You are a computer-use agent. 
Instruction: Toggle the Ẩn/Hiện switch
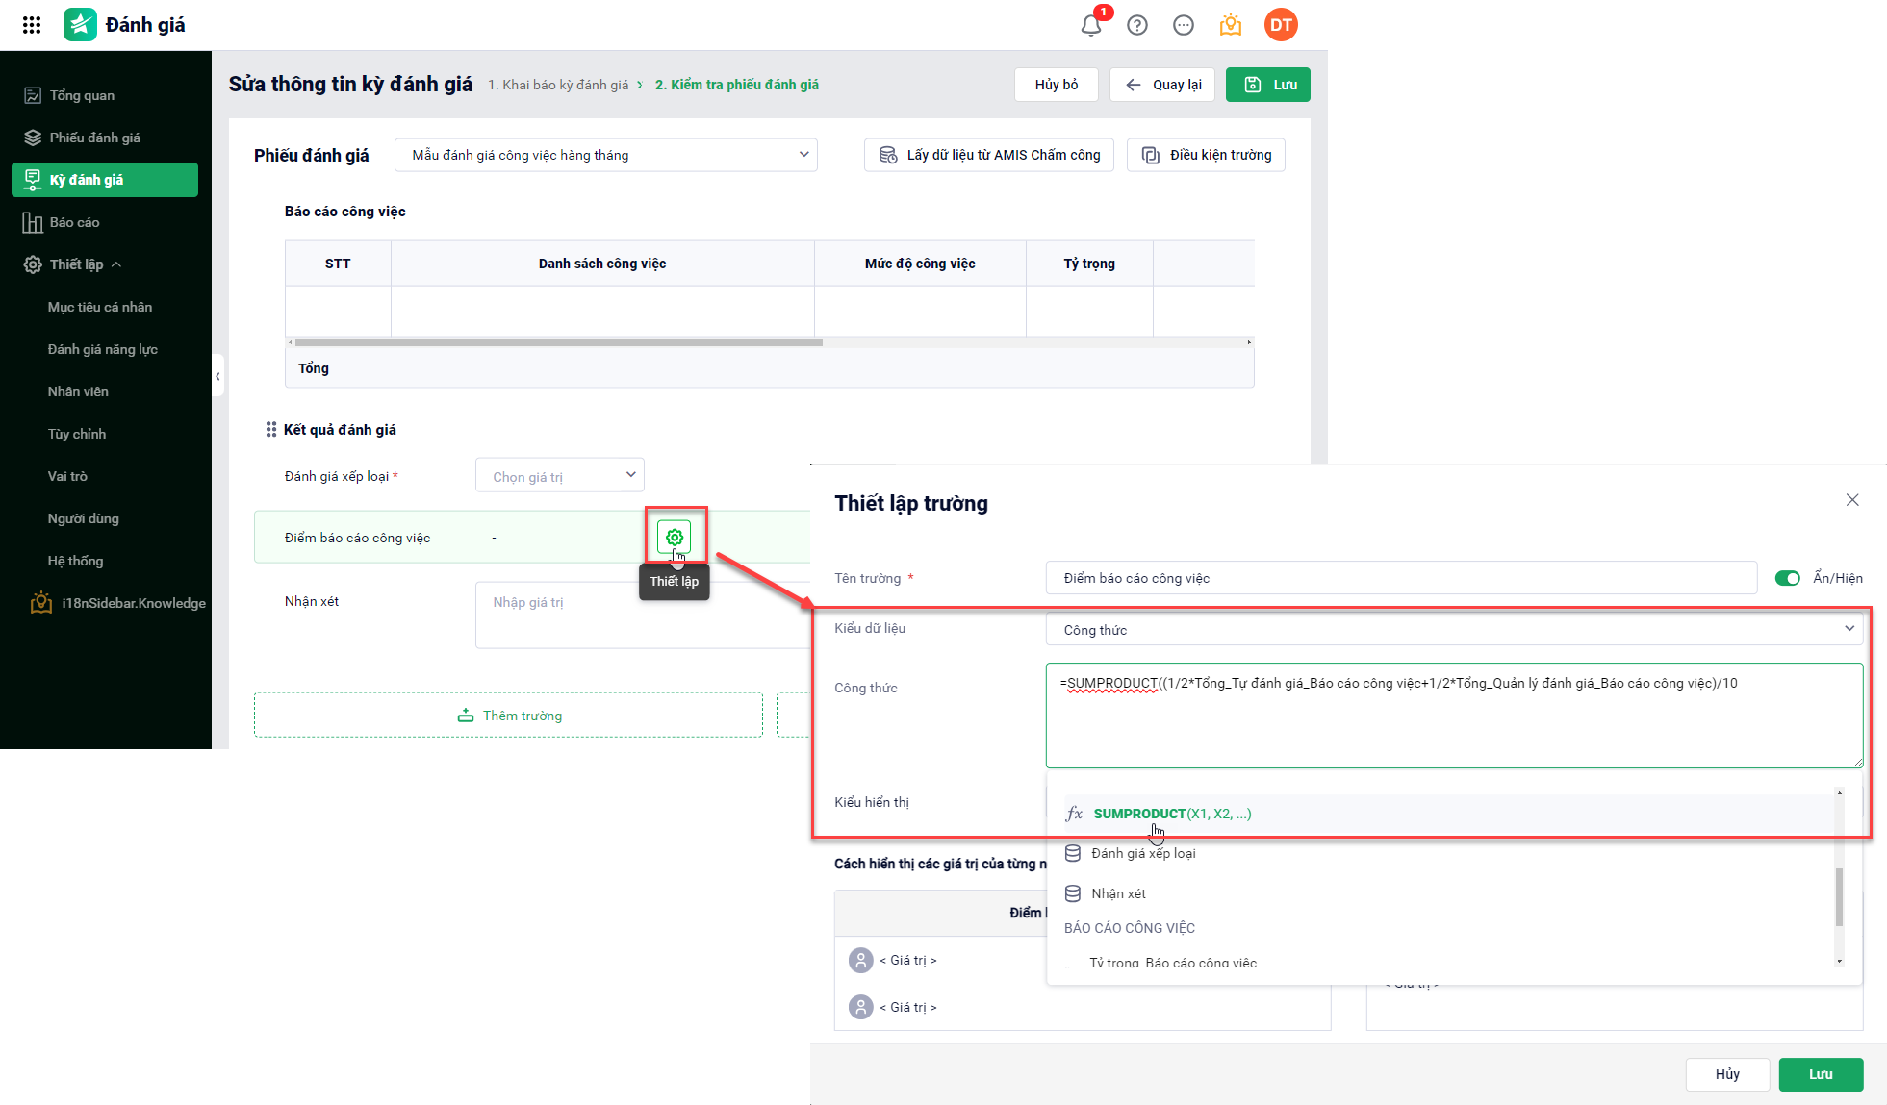(1787, 578)
